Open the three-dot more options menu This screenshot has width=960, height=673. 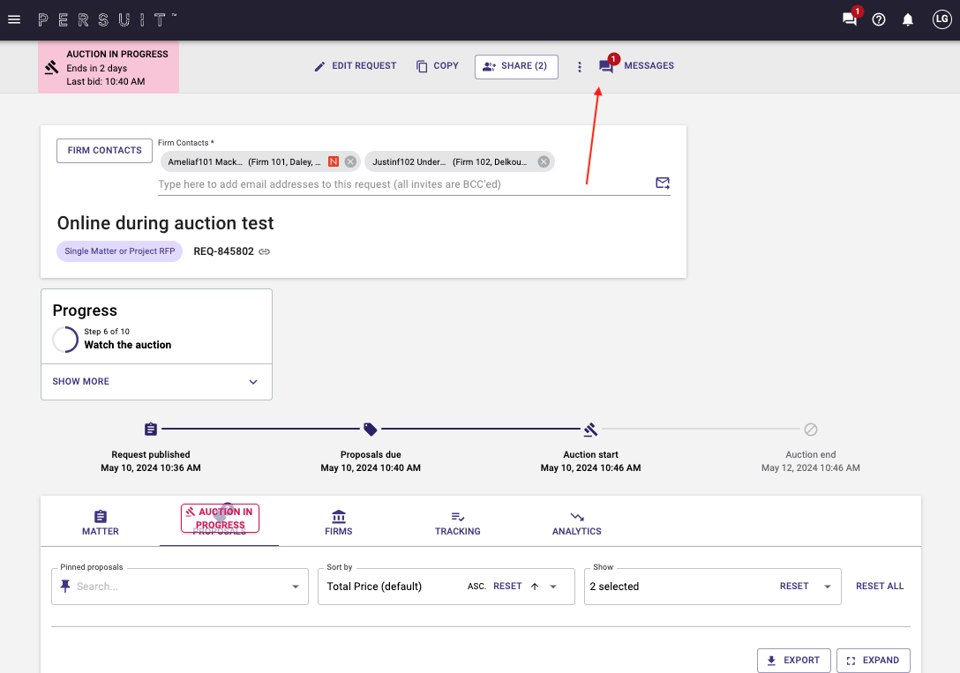point(579,67)
